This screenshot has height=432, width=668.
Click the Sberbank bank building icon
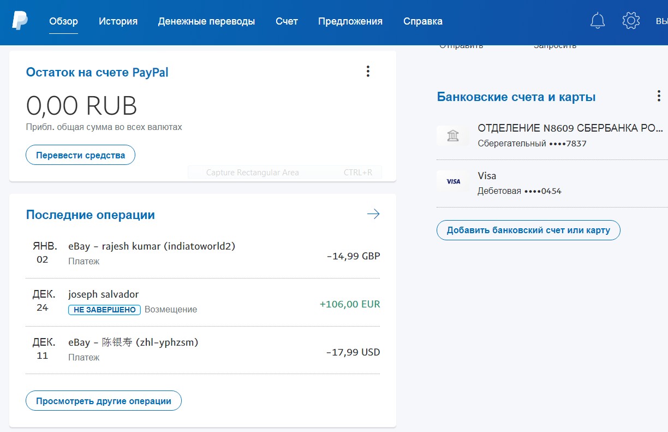click(452, 135)
